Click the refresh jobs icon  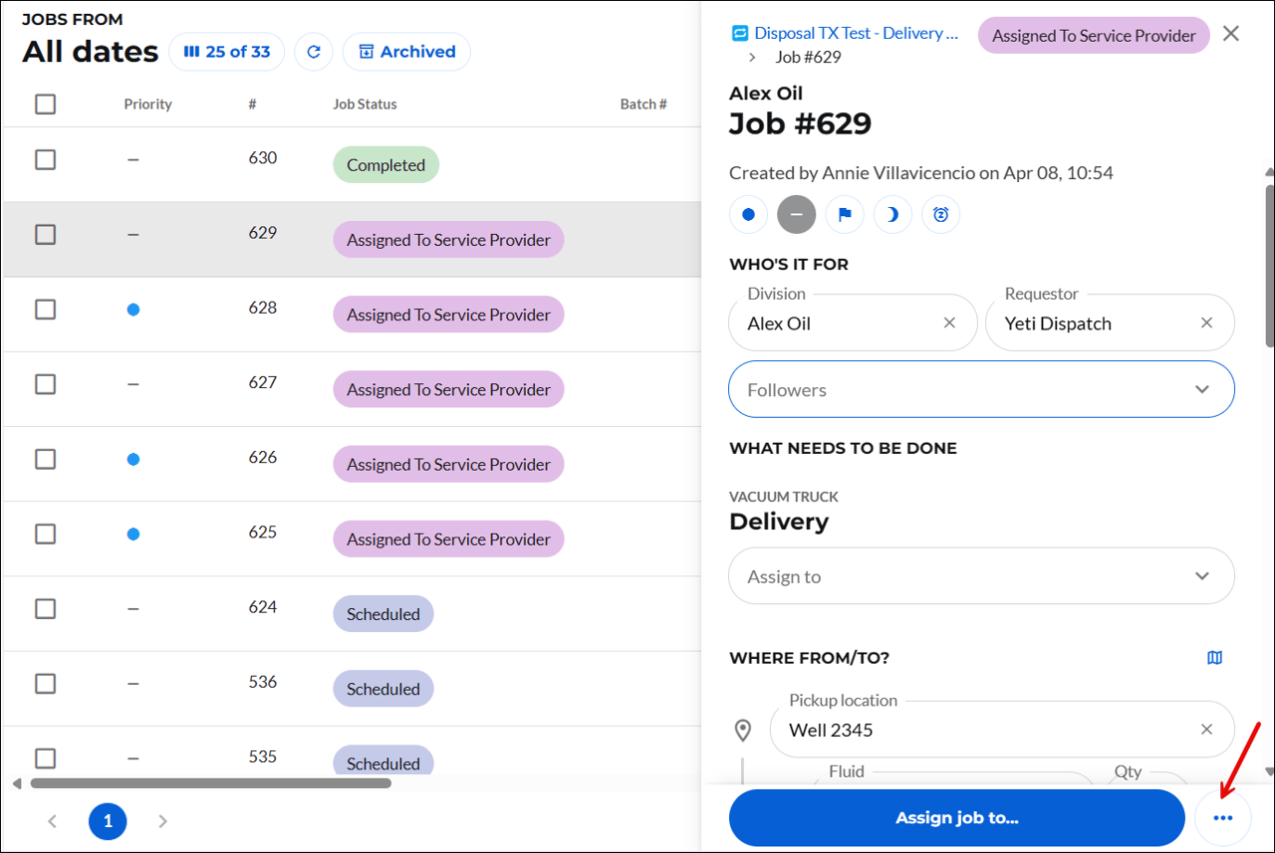(314, 52)
